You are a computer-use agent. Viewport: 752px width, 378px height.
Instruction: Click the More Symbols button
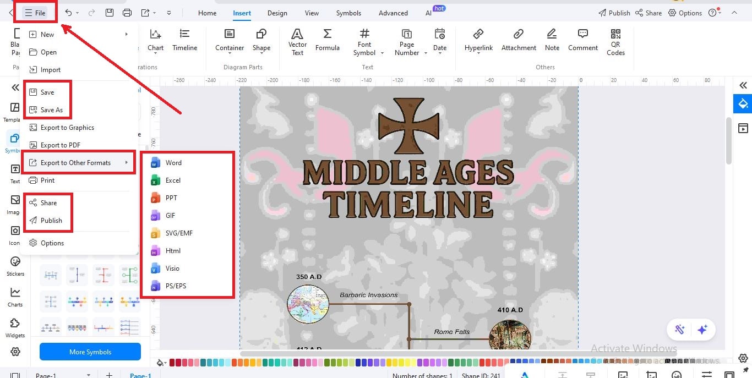coord(90,352)
